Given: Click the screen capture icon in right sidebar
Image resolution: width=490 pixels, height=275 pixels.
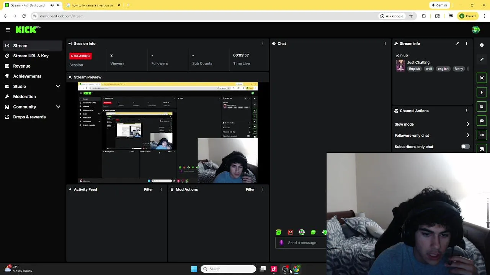Looking at the screenshot, I should pyautogui.click(x=482, y=78).
